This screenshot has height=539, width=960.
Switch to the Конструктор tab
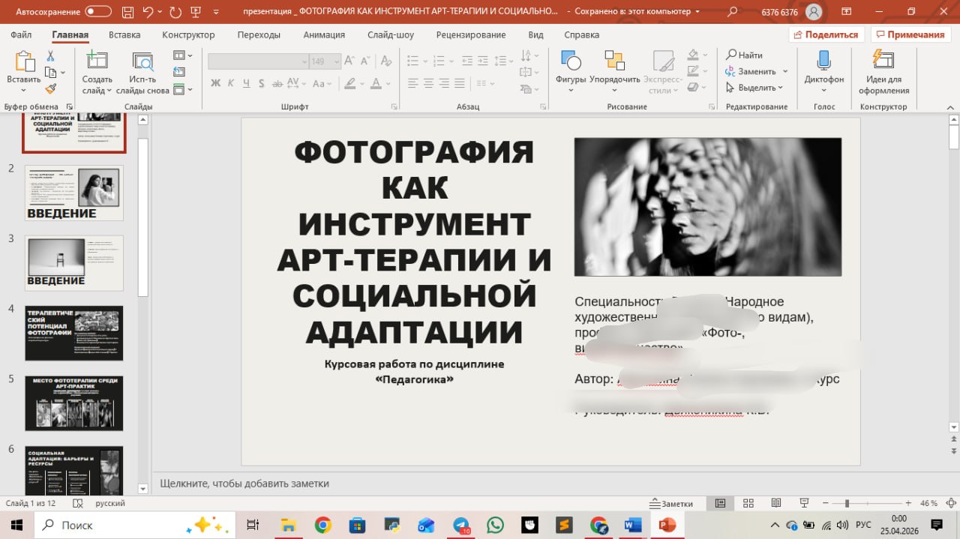pyautogui.click(x=188, y=34)
